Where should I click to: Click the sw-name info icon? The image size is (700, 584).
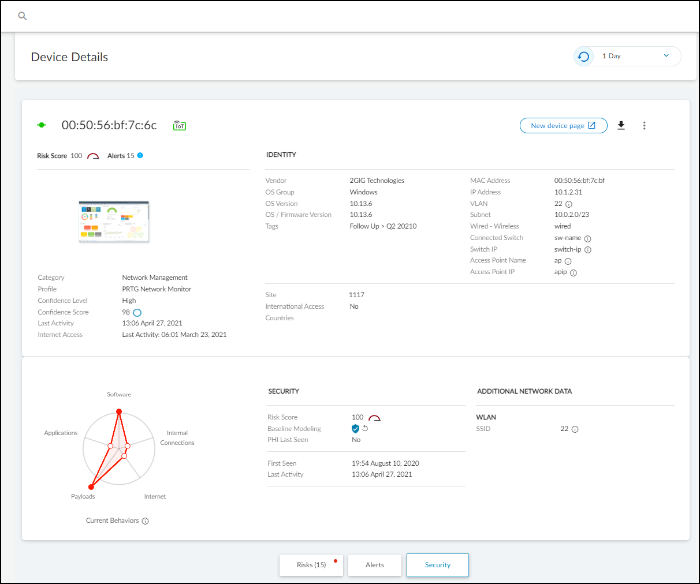pos(588,238)
